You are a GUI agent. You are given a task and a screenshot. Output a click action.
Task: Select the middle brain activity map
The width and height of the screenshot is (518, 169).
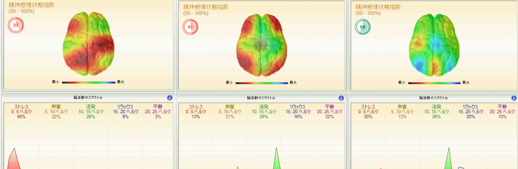click(262, 45)
